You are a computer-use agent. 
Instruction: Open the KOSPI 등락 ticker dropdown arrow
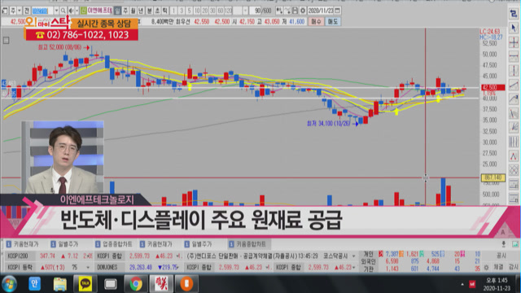(x=88, y=267)
